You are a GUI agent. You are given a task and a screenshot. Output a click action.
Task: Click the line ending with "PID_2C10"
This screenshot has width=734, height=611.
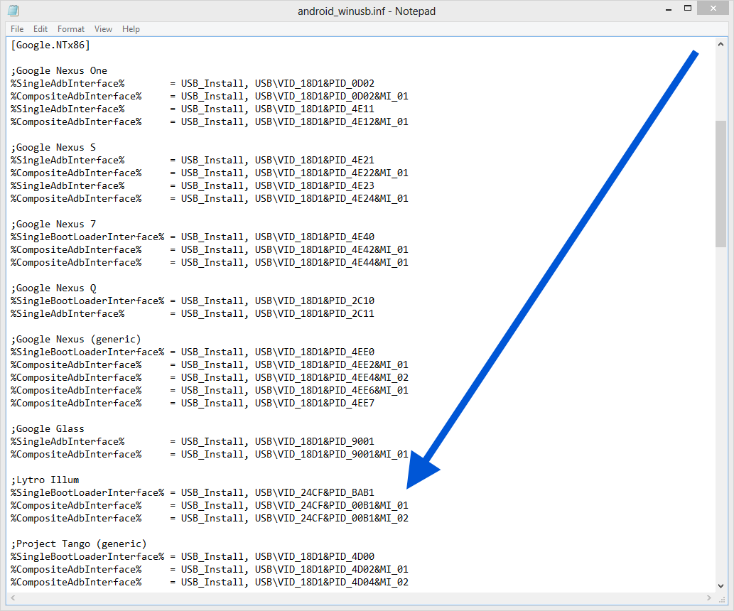coord(193,301)
